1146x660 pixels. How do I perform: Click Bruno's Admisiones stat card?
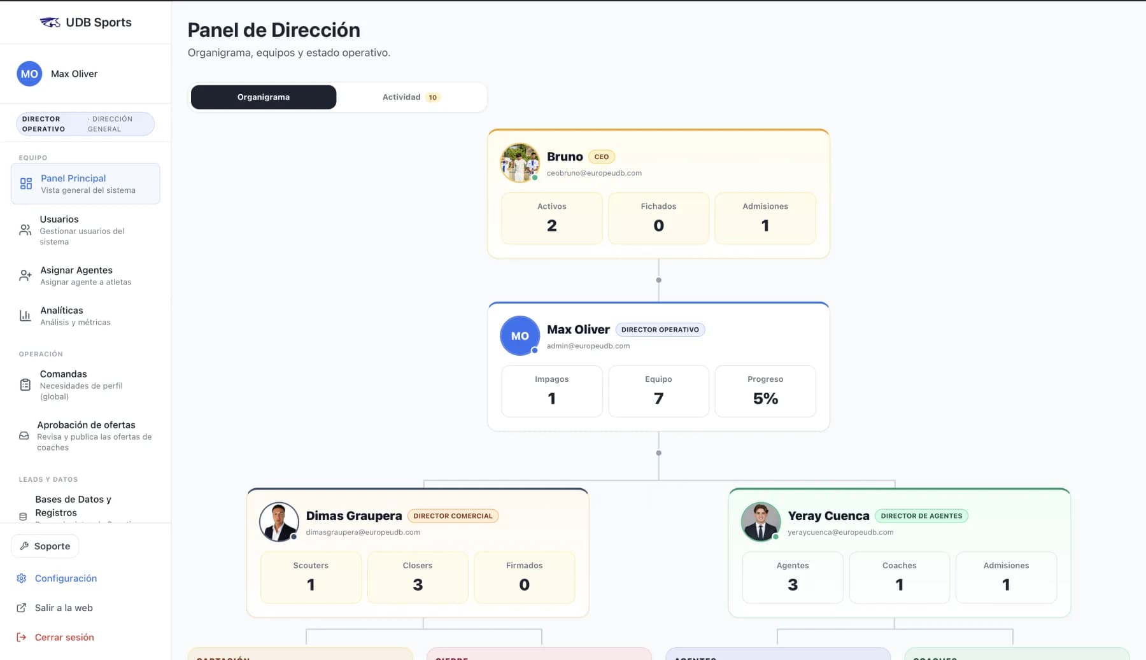(765, 218)
